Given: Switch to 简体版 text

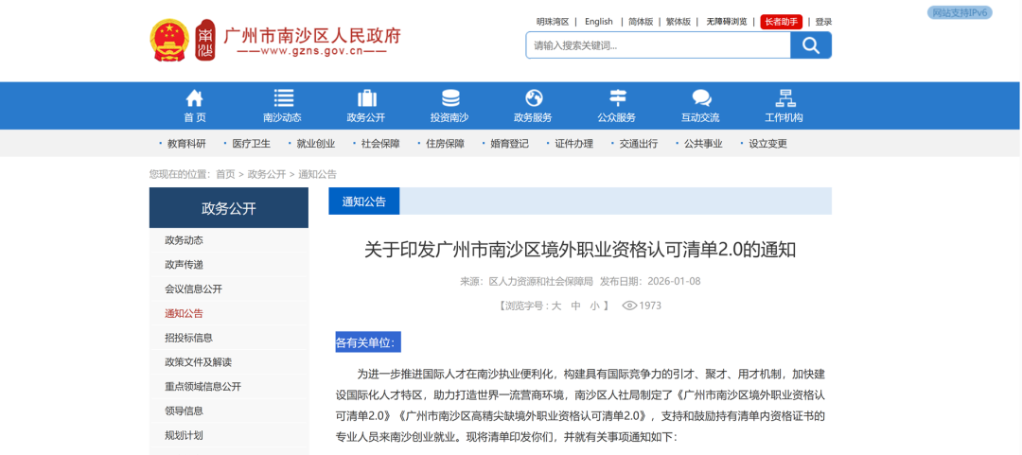Looking at the screenshot, I should pyautogui.click(x=641, y=22).
